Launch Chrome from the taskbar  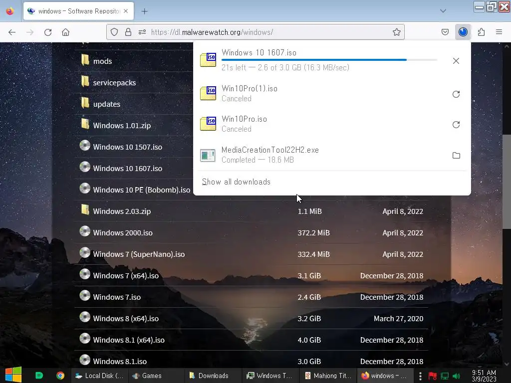[60, 376]
